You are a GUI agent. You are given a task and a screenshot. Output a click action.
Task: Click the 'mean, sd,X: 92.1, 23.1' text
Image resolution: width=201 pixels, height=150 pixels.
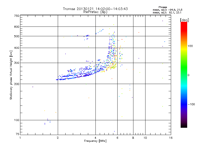pos(167,12)
